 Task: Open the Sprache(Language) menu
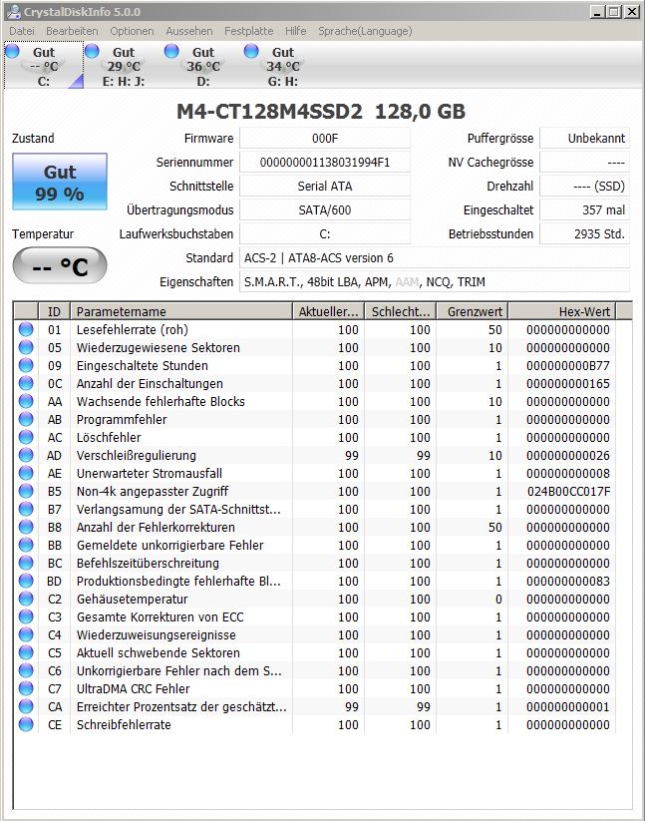coord(365,31)
